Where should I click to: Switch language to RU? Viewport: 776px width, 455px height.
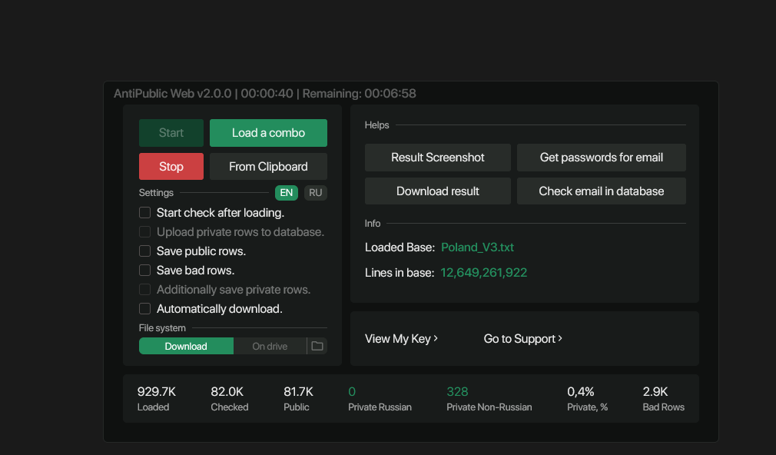click(x=315, y=193)
